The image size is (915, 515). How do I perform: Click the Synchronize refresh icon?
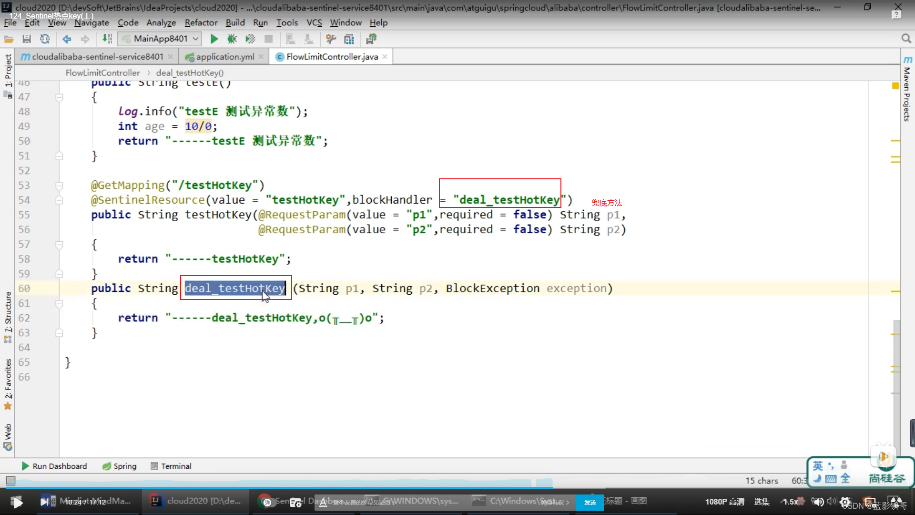(45, 39)
